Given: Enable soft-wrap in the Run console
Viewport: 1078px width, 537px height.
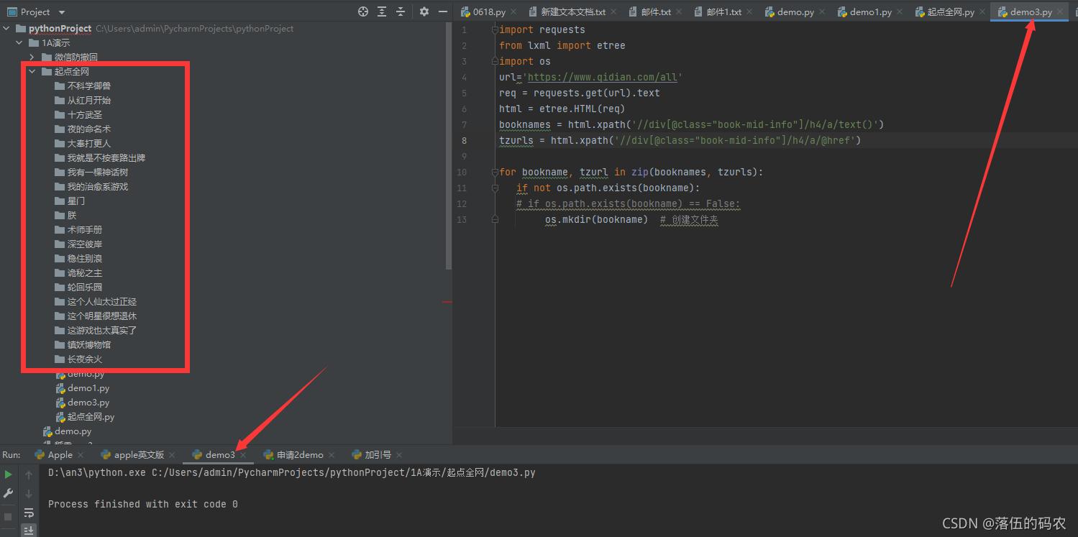Looking at the screenshot, I should pyautogui.click(x=28, y=513).
